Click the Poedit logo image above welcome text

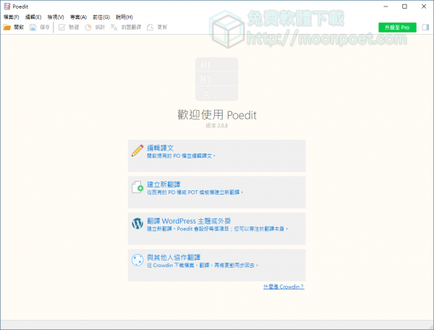(x=217, y=79)
